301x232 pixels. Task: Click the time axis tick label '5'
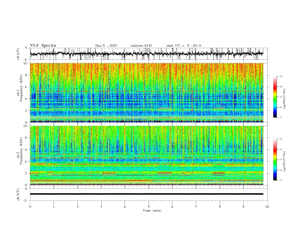pos(149,207)
